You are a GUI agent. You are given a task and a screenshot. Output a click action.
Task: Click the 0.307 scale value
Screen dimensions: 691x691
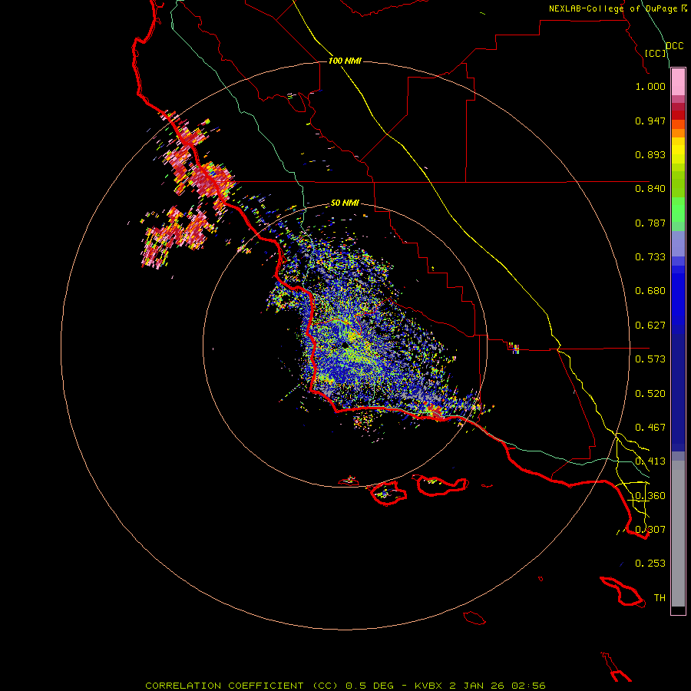(x=650, y=530)
